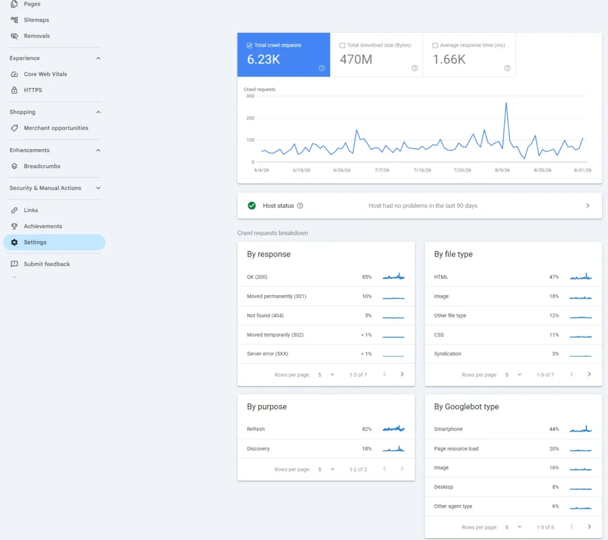The height and width of the screenshot is (540, 608).
Task: Check Total download size (Bytes) checkbox
Action: pos(342,45)
